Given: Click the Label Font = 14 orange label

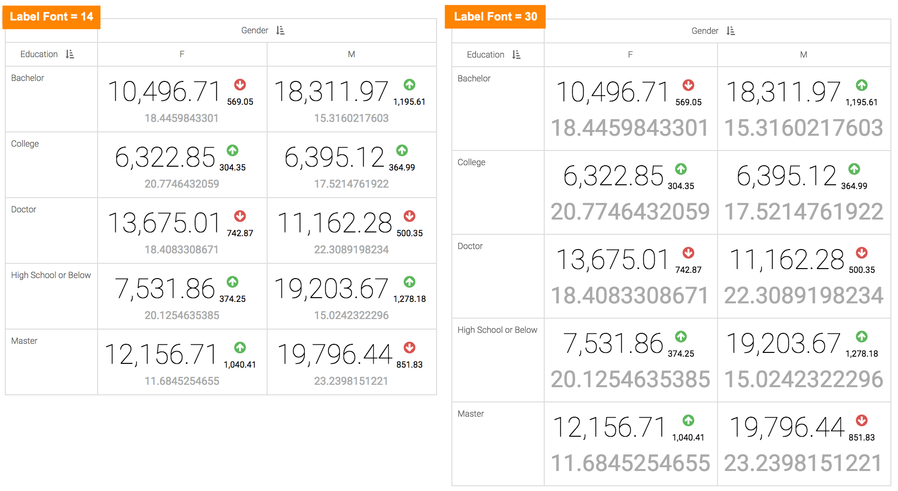Looking at the screenshot, I should [51, 17].
